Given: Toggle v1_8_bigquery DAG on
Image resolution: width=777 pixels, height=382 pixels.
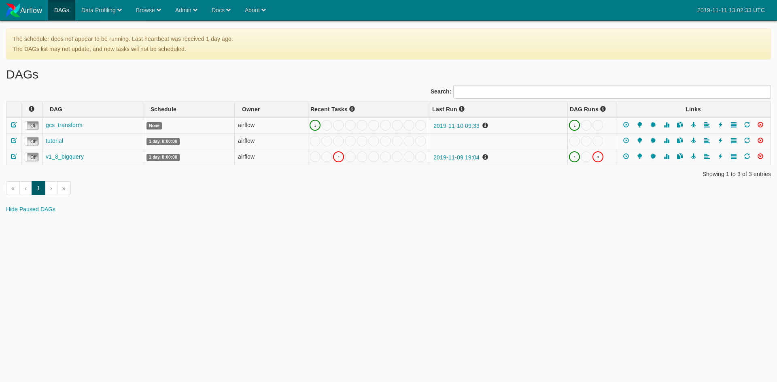Looking at the screenshot, I should coord(32,157).
